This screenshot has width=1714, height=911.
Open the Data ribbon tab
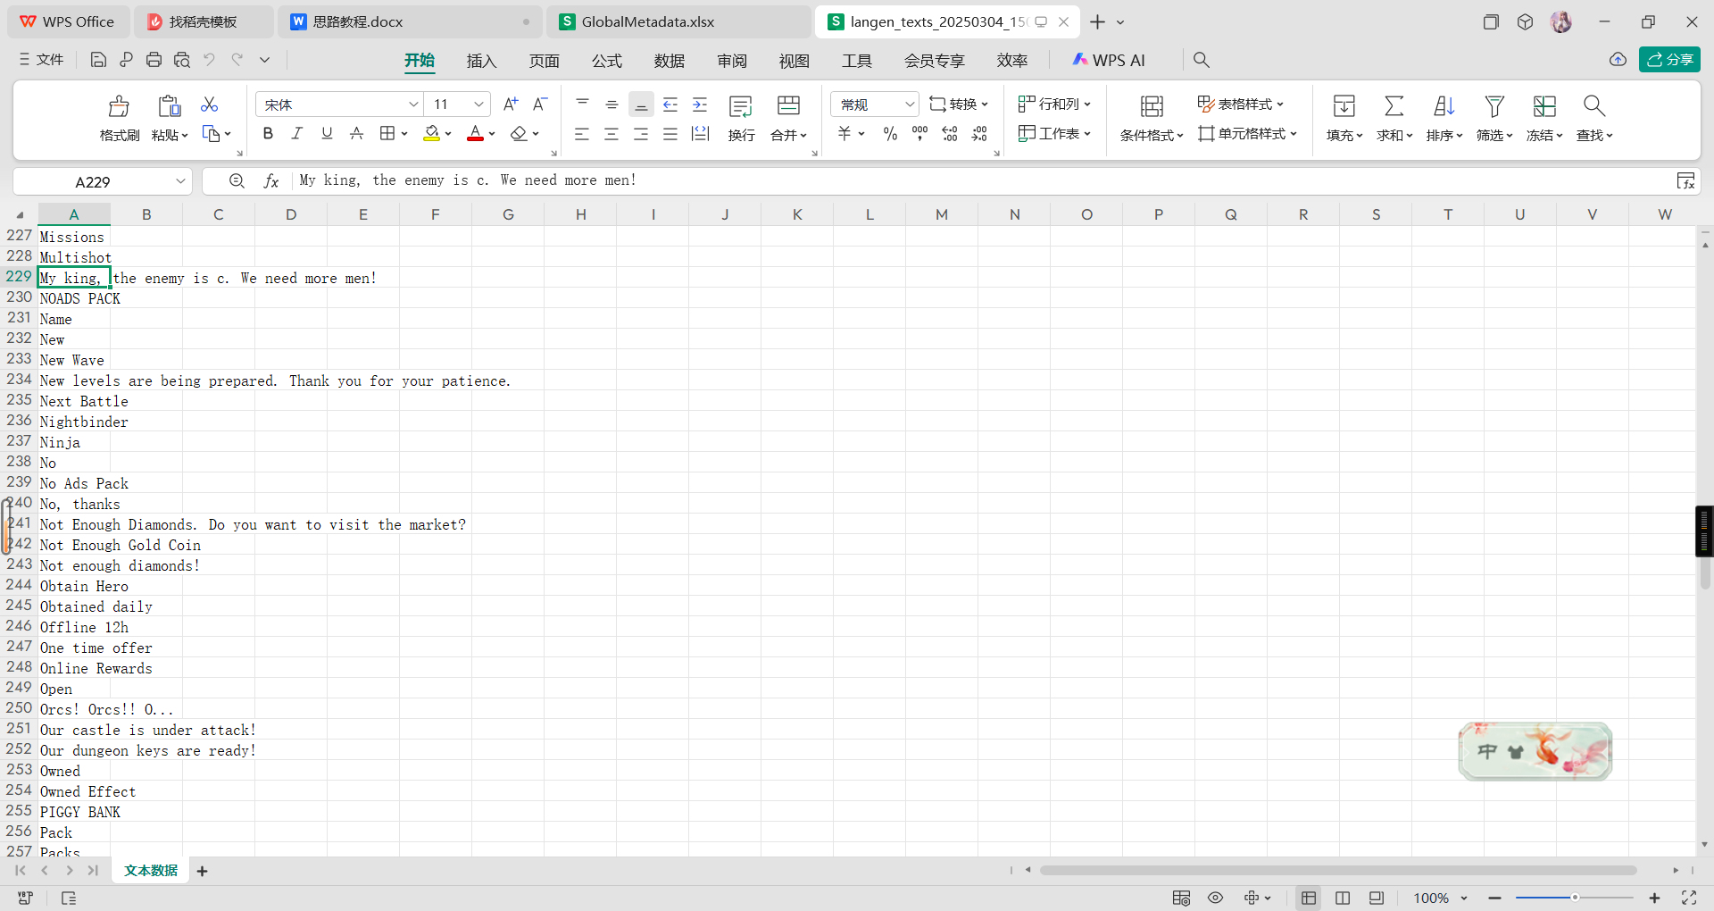(669, 61)
